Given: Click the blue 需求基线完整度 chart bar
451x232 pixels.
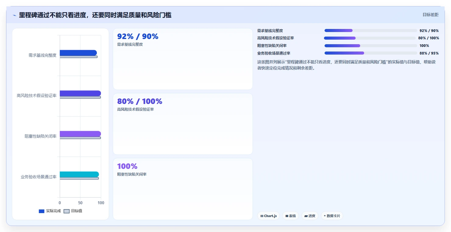Looking at the screenshot, I should pos(78,53).
